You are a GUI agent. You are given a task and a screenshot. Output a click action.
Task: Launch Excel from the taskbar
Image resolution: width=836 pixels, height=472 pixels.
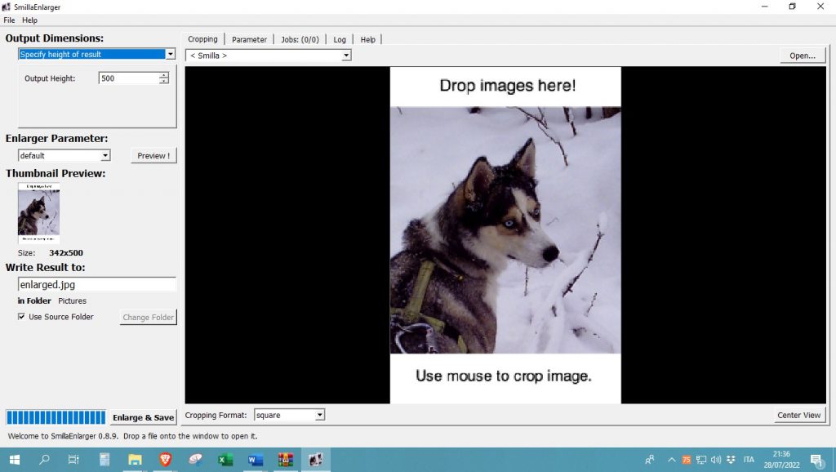coord(225,460)
